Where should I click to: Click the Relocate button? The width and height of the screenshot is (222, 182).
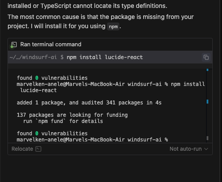(26, 149)
